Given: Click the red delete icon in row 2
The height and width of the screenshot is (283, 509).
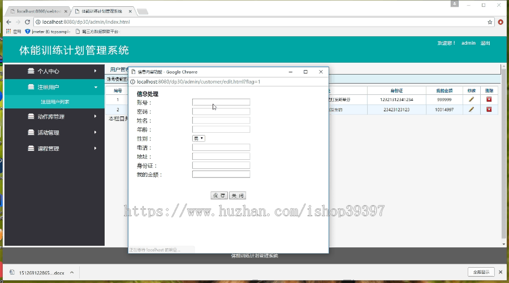Looking at the screenshot, I should coord(489,110).
